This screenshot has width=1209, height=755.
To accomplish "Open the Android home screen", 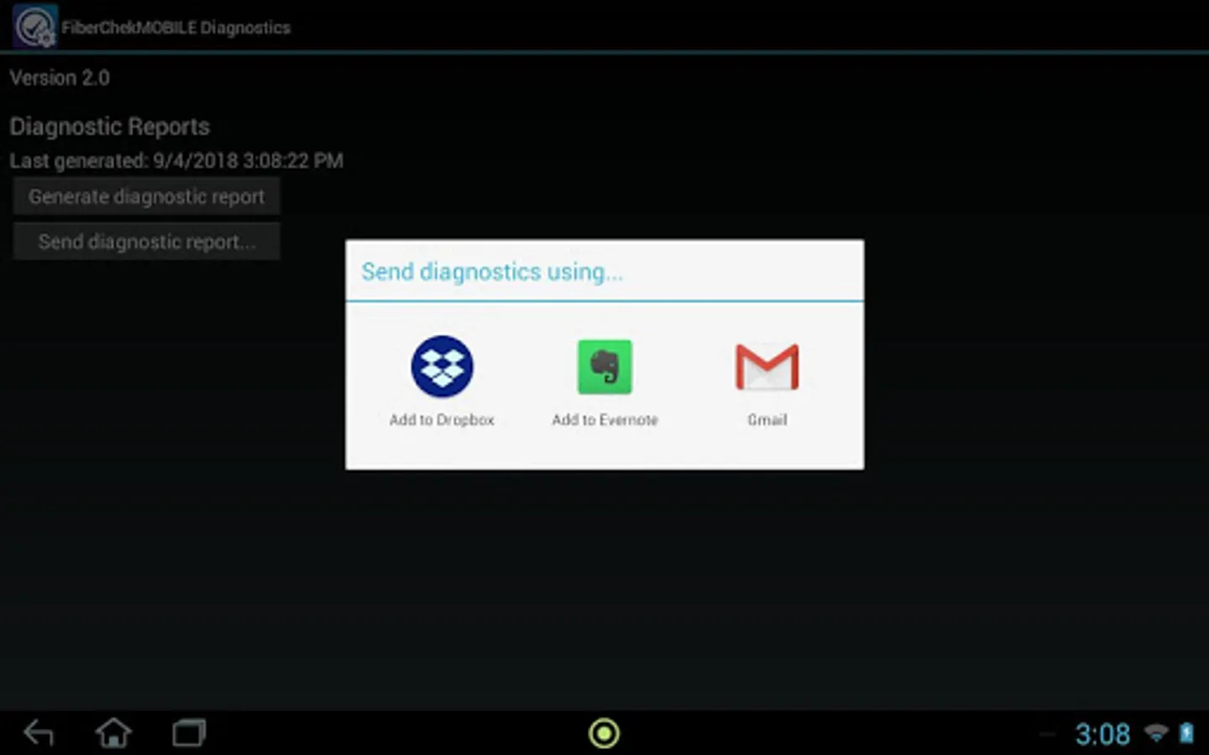I will point(113,733).
